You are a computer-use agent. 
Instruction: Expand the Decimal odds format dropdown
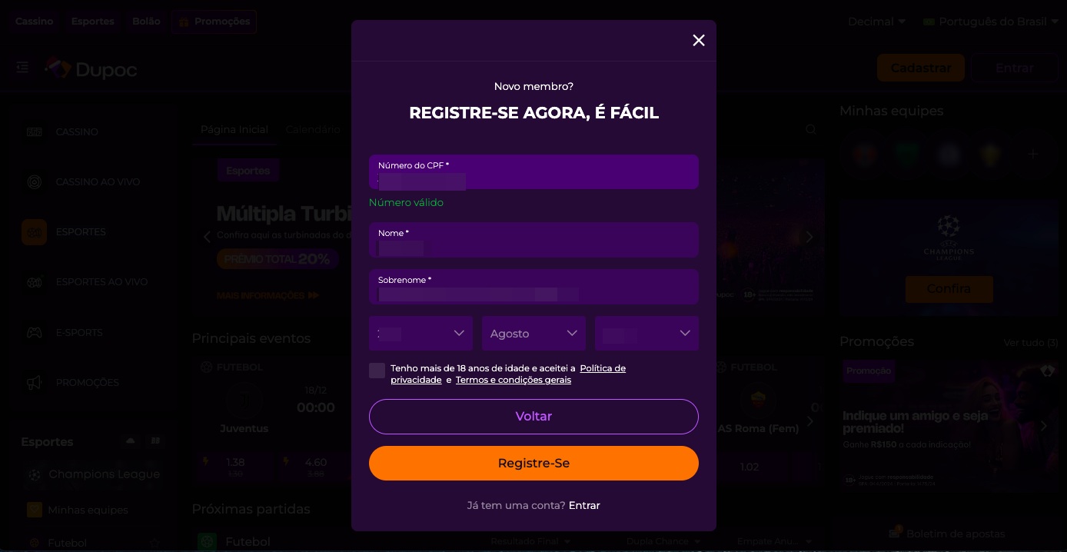(x=877, y=22)
